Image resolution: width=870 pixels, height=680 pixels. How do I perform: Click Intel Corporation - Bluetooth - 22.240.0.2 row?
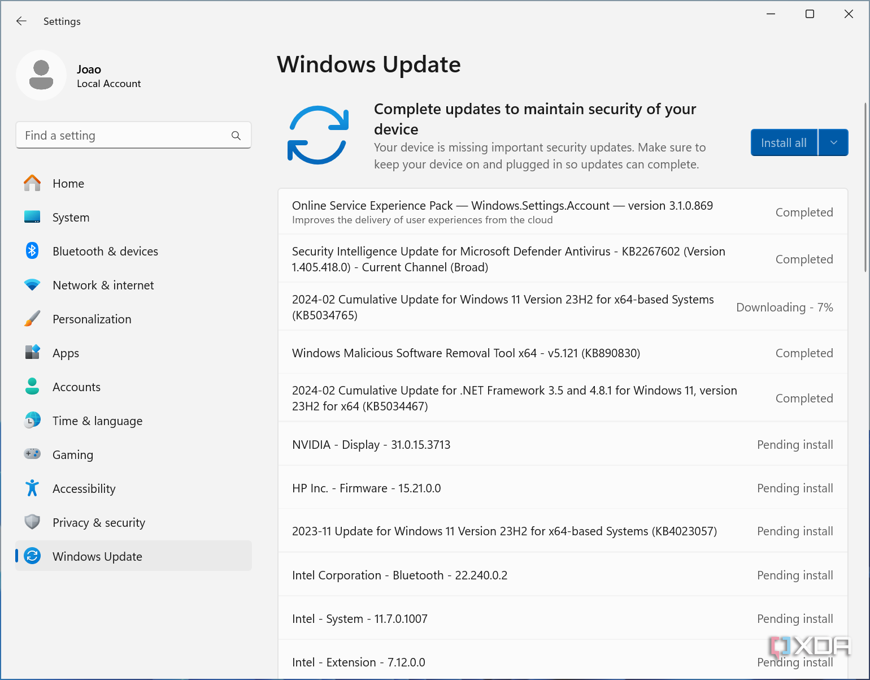[x=563, y=575]
